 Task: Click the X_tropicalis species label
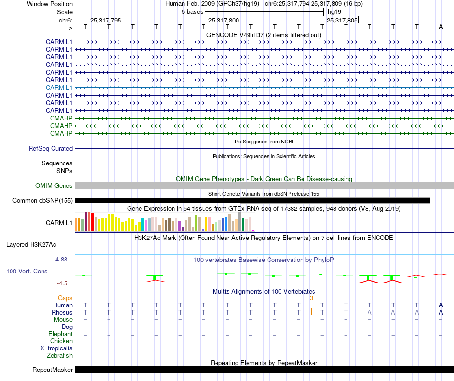tap(56, 348)
